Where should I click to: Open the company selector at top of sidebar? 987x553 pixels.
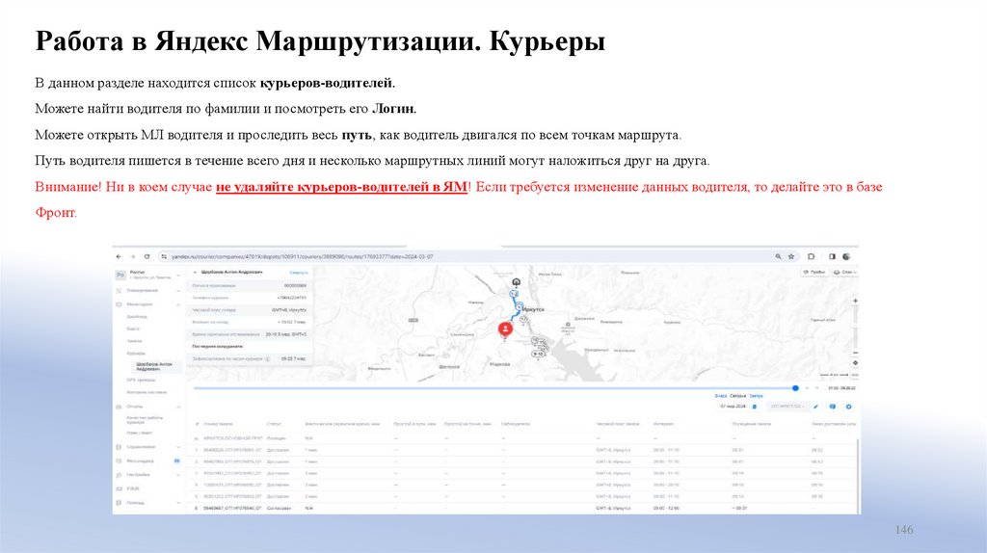[148, 275]
